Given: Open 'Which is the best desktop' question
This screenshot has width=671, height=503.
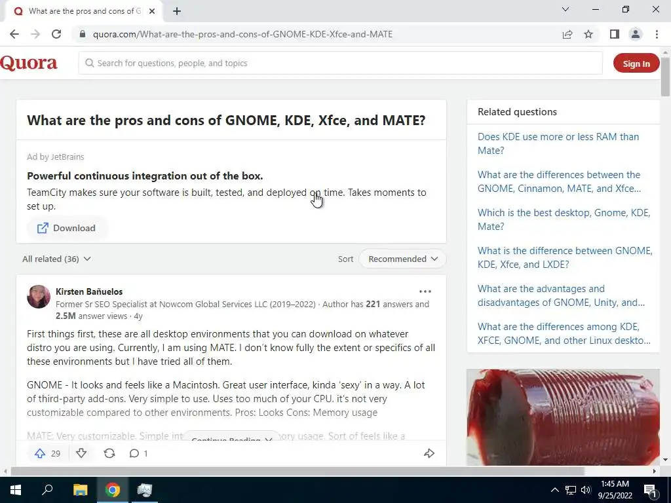Looking at the screenshot, I should [564, 219].
